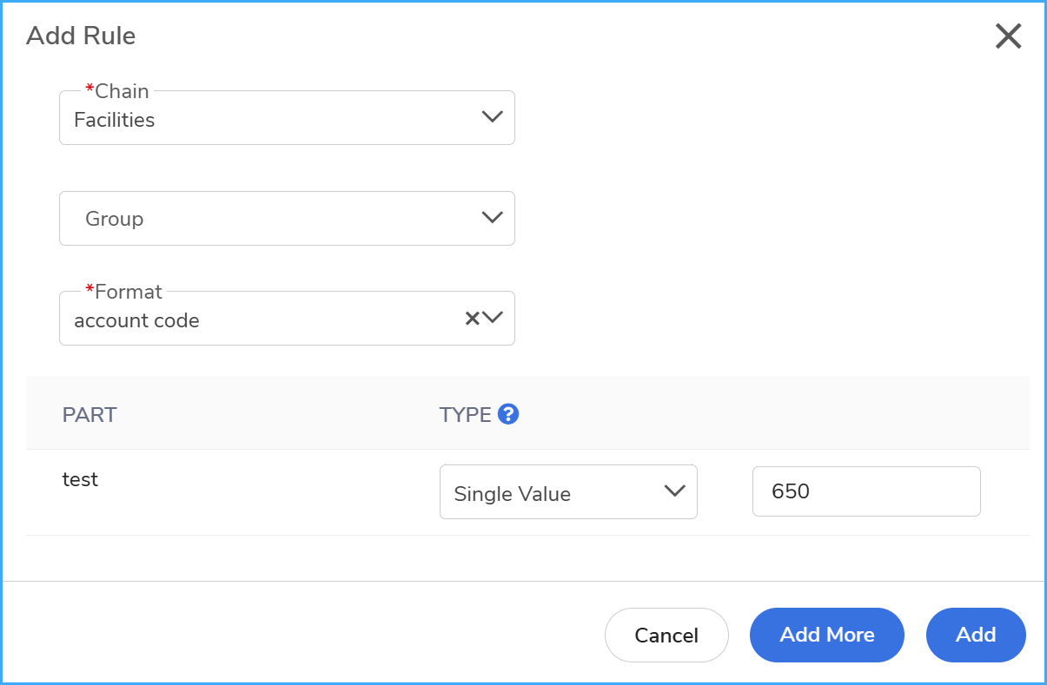
Task: Click the TYPE help question mark icon
Action: (508, 414)
